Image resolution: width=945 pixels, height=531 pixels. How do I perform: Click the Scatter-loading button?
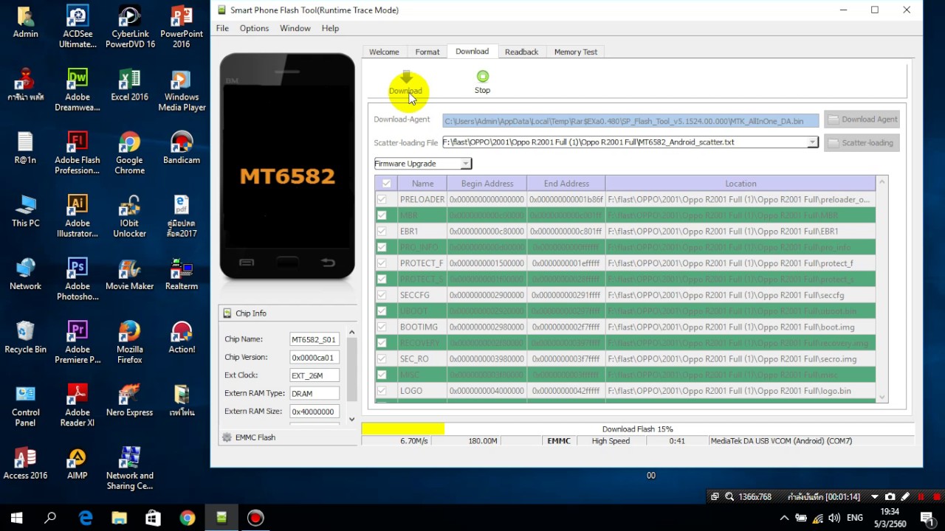point(862,143)
